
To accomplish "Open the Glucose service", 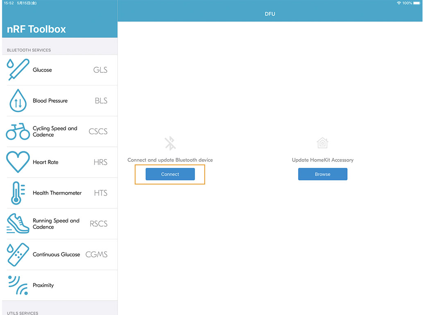I will 60,70.
